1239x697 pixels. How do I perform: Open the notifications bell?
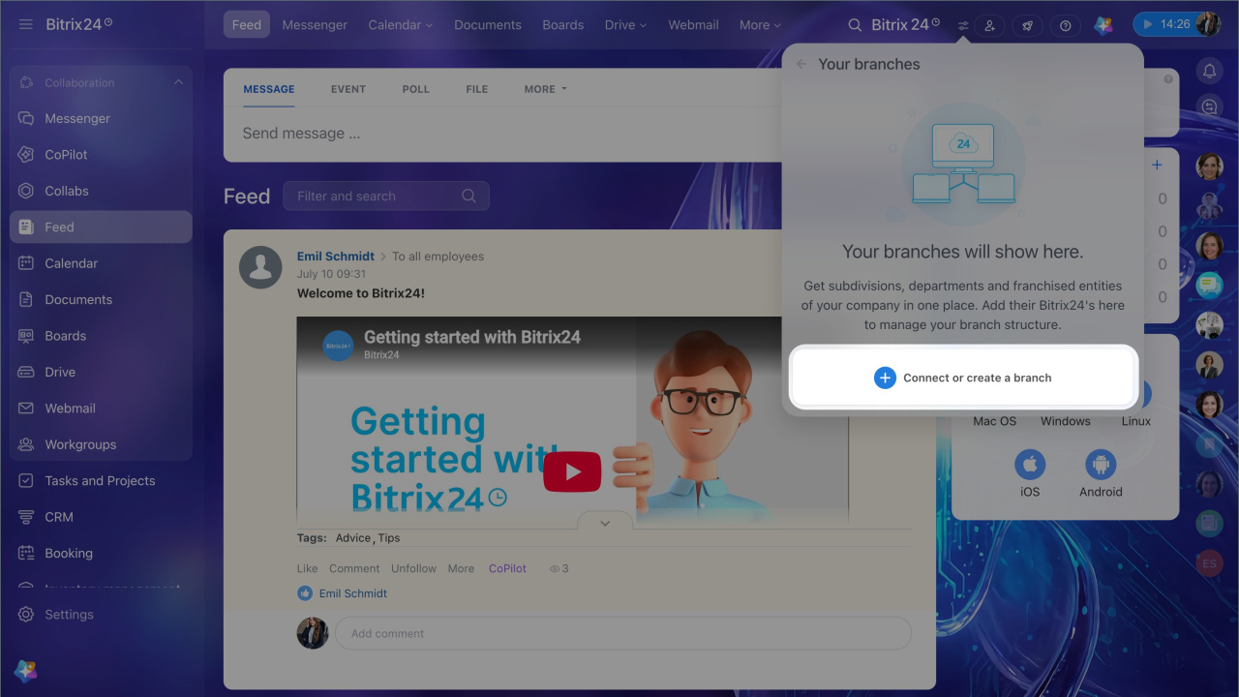(x=1209, y=71)
